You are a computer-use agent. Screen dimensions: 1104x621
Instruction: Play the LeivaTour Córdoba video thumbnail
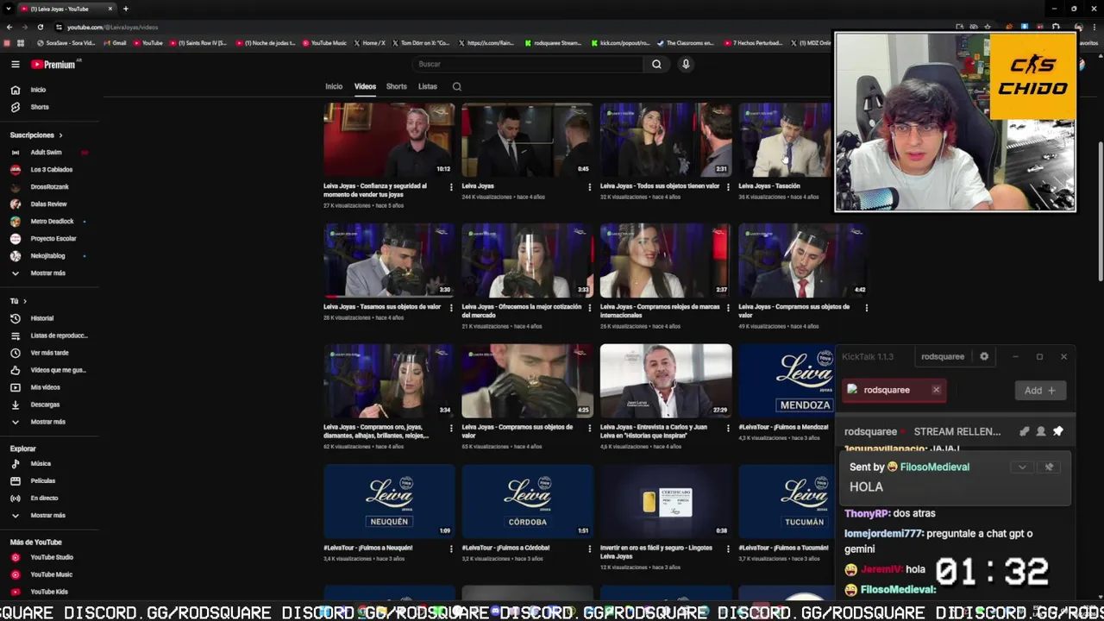(527, 501)
